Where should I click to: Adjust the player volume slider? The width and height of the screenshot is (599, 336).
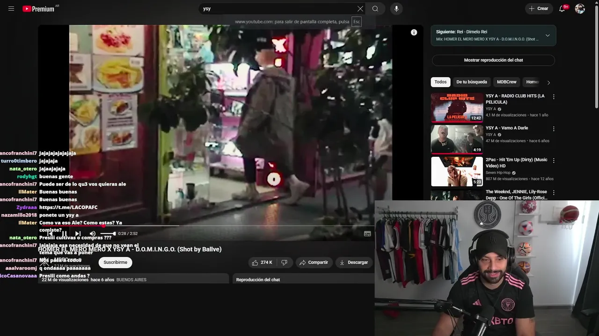pyautogui.click(x=108, y=234)
